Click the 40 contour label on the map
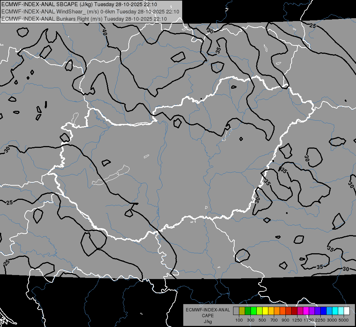Viewport: 356px width, 327px height. pos(104,32)
